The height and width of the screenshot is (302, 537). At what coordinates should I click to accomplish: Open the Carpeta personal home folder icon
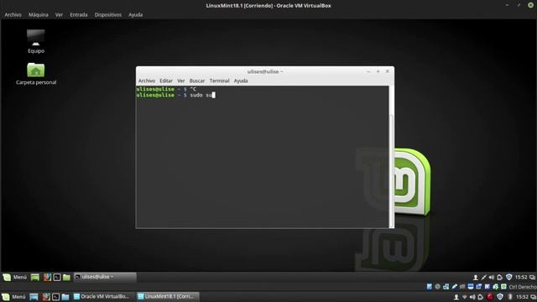click(36, 74)
